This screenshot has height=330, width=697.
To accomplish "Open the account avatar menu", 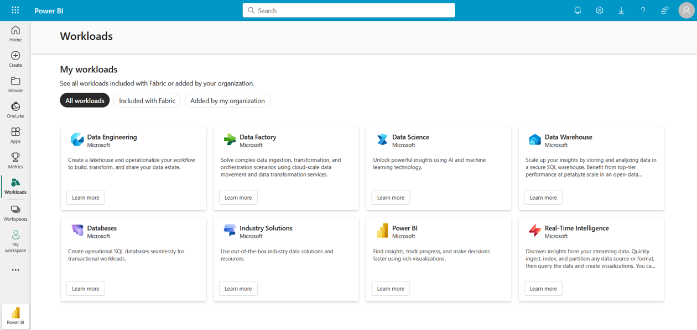I will (686, 10).
